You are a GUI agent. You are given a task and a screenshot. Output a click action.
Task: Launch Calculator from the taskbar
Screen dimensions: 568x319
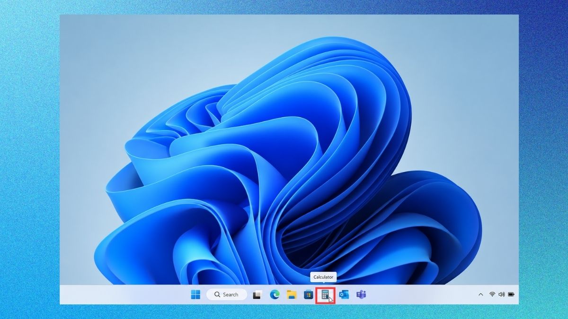(x=325, y=294)
